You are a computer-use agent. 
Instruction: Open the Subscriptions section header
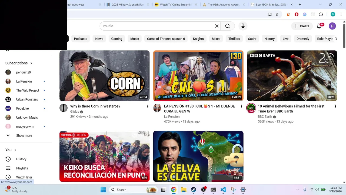19,63
